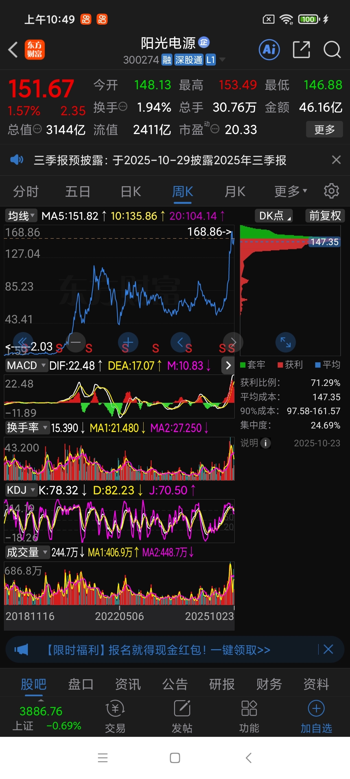The image size is (350, 779).
Task: Dismiss the 三季报预披露 notice
Action: 336,160
